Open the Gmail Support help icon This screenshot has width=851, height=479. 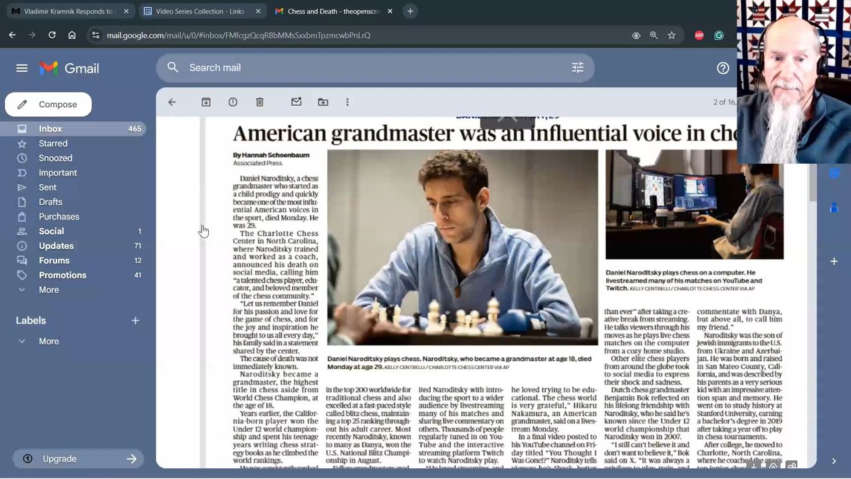pyautogui.click(x=723, y=68)
